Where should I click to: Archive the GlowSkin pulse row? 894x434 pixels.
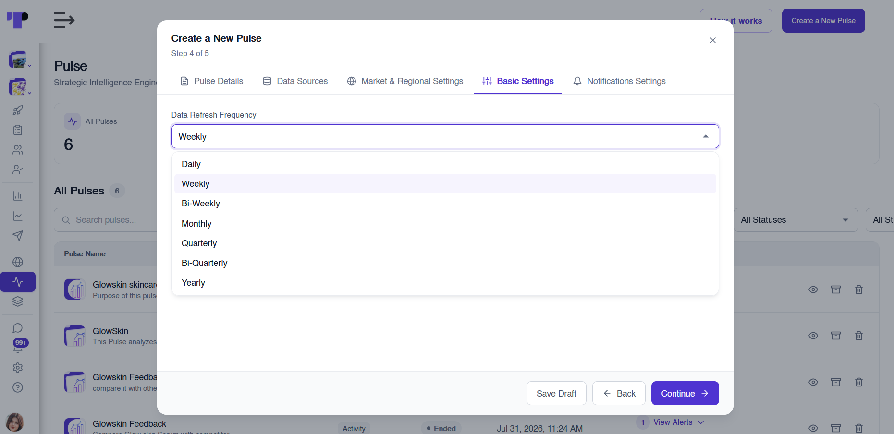836,336
